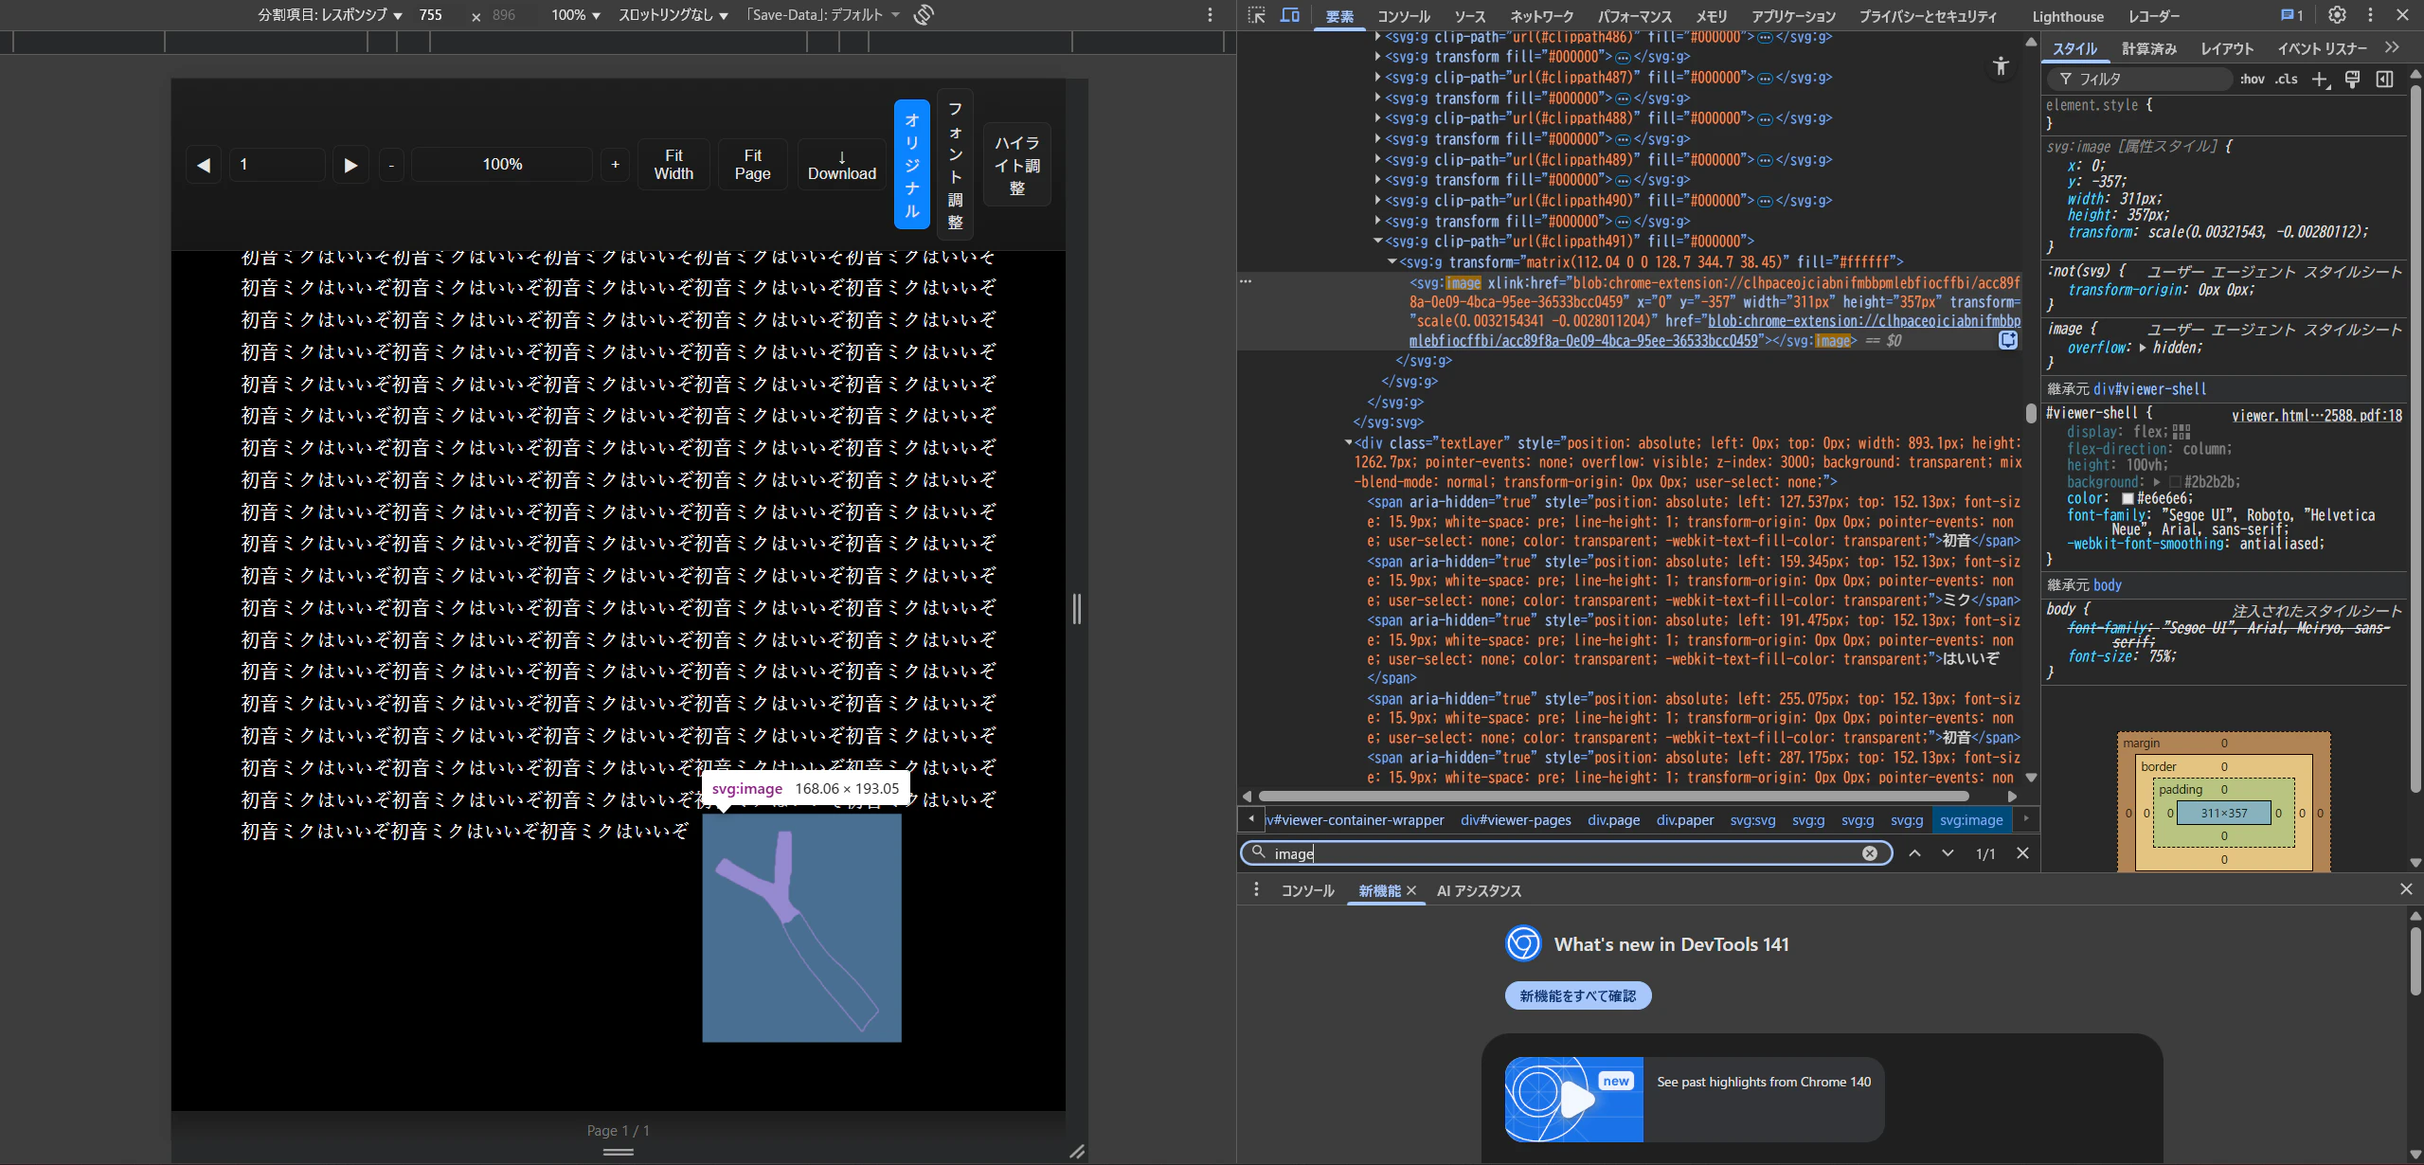Jump to previous search result

click(1914, 853)
